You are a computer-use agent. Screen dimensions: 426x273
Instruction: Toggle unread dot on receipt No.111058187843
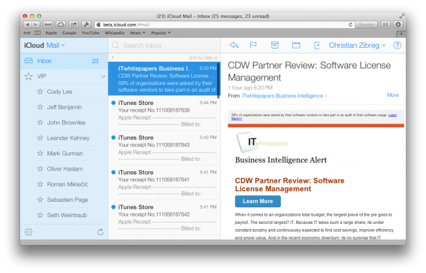[114, 137]
